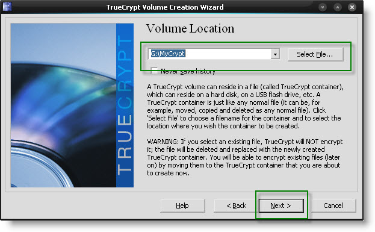The image size is (375, 232).
Task: Go to previous step with < Back
Action: point(236,205)
